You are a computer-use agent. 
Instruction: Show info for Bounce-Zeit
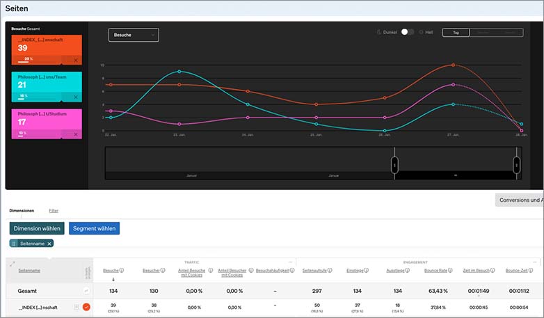[x=531, y=271]
